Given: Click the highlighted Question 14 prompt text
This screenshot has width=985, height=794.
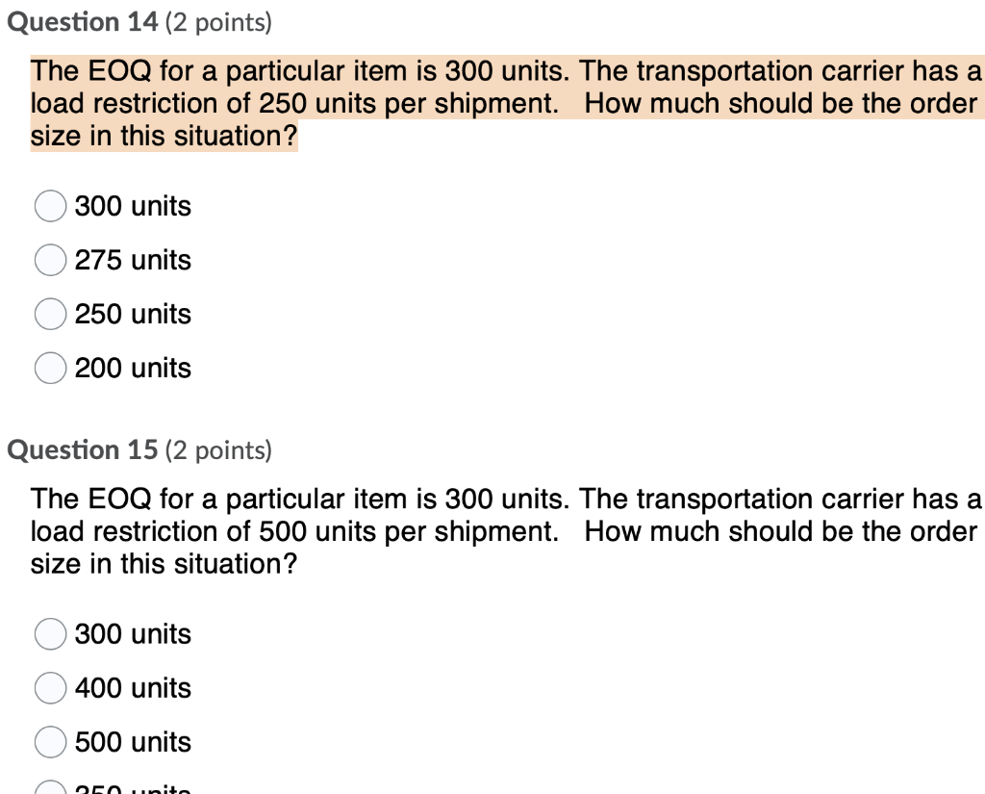Looking at the screenshot, I should pyautogui.click(x=481, y=103).
